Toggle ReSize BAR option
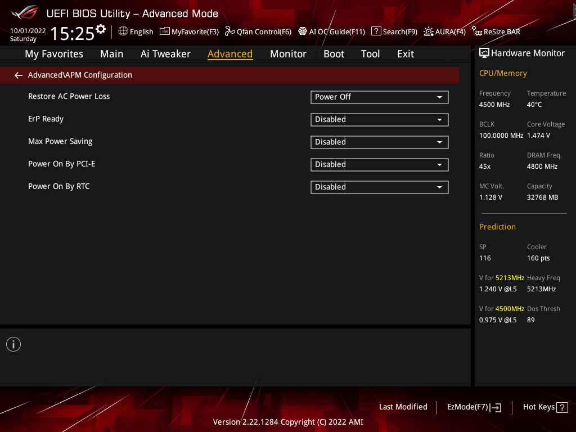The image size is (576, 432). click(x=496, y=31)
